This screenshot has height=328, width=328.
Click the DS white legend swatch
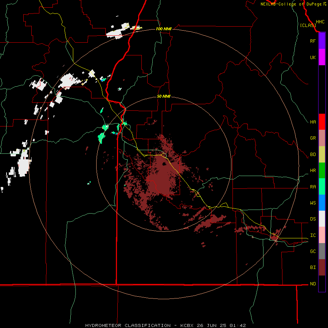click(x=322, y=219)
